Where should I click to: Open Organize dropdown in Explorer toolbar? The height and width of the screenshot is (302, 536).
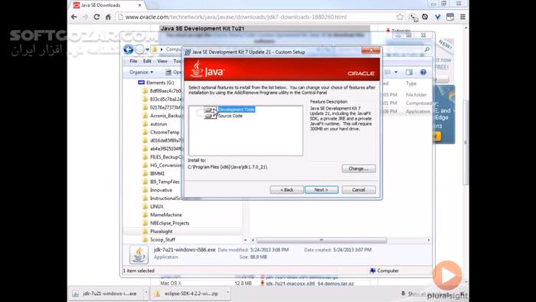click(x=141, y=72)
